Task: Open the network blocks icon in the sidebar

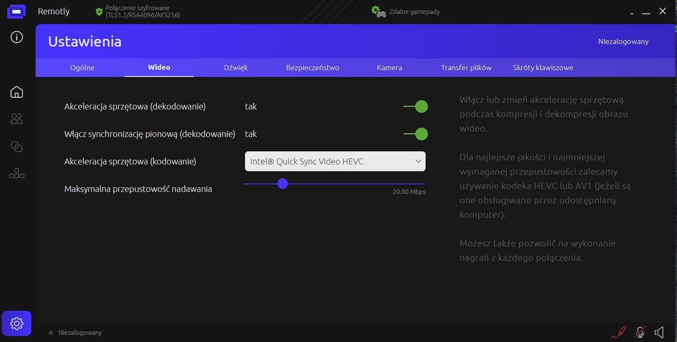Action: tap(17, 173)
